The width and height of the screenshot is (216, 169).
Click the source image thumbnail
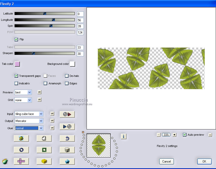pos(99,145)
